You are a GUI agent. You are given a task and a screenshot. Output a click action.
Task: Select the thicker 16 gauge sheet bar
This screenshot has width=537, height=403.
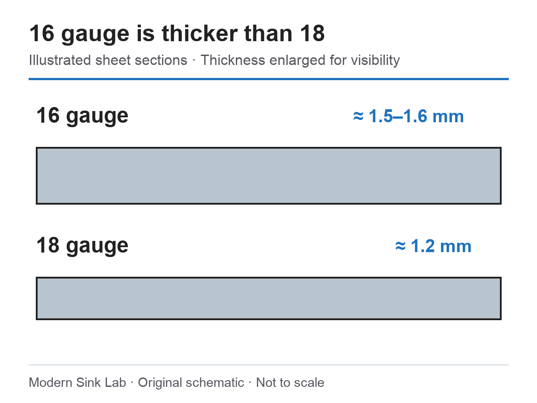(268, 176)
